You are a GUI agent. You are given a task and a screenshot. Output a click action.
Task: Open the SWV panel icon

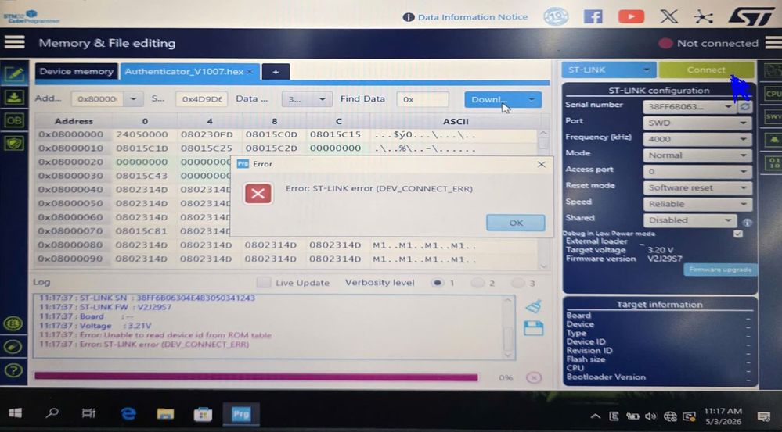pos(773,116)
